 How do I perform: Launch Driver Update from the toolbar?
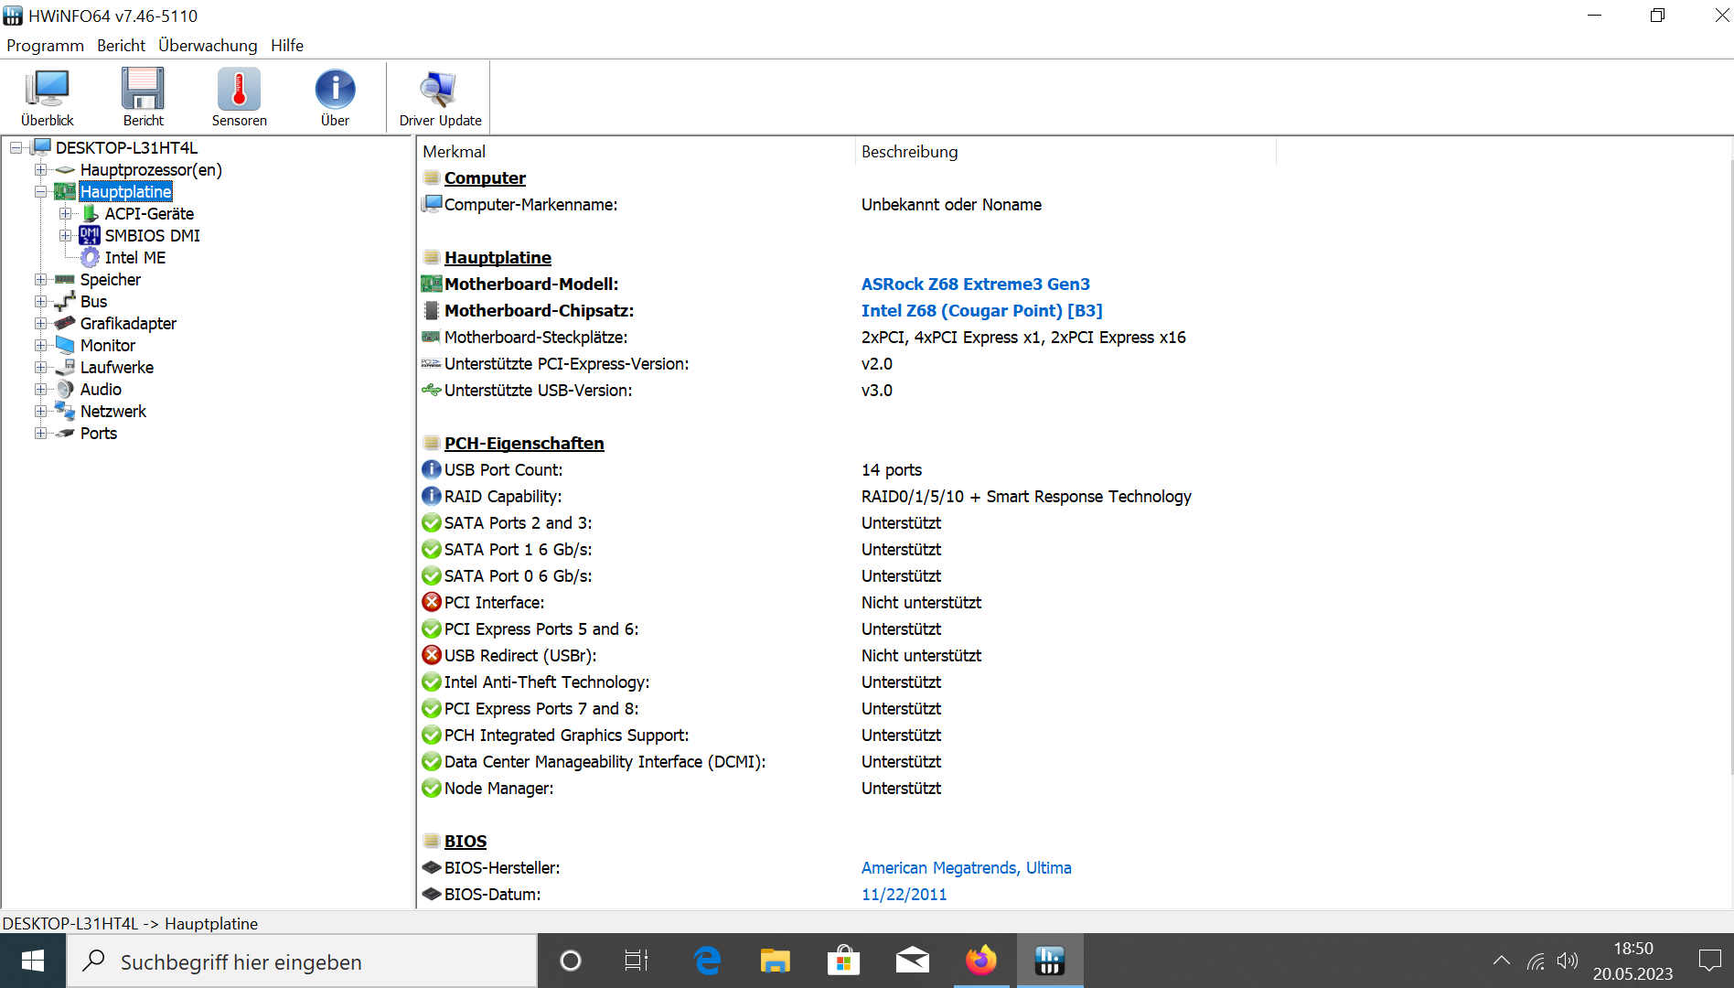click(440, 97)
